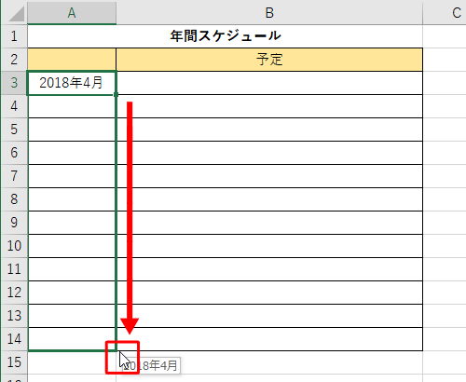Select row 1 header

14,36
